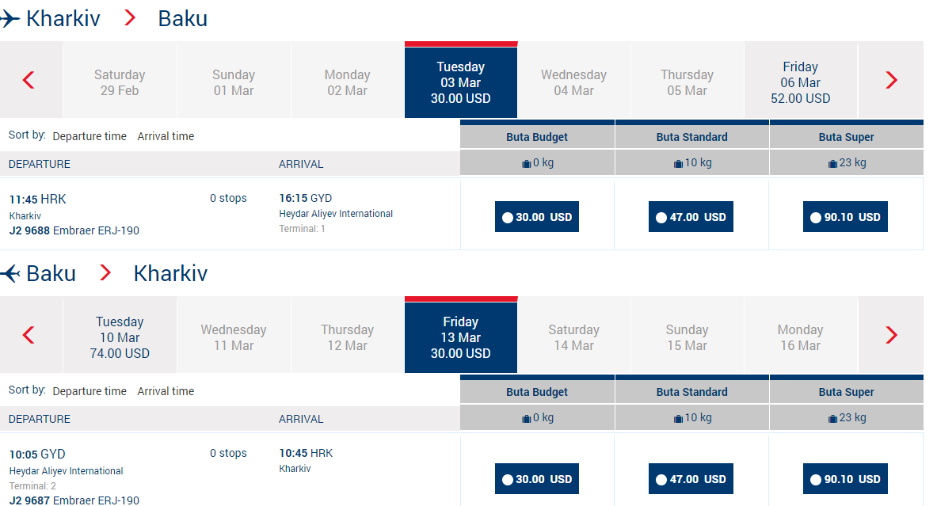Show later dates for Kharkiv to Baku
937x506 pixels.
coord(891,80)
